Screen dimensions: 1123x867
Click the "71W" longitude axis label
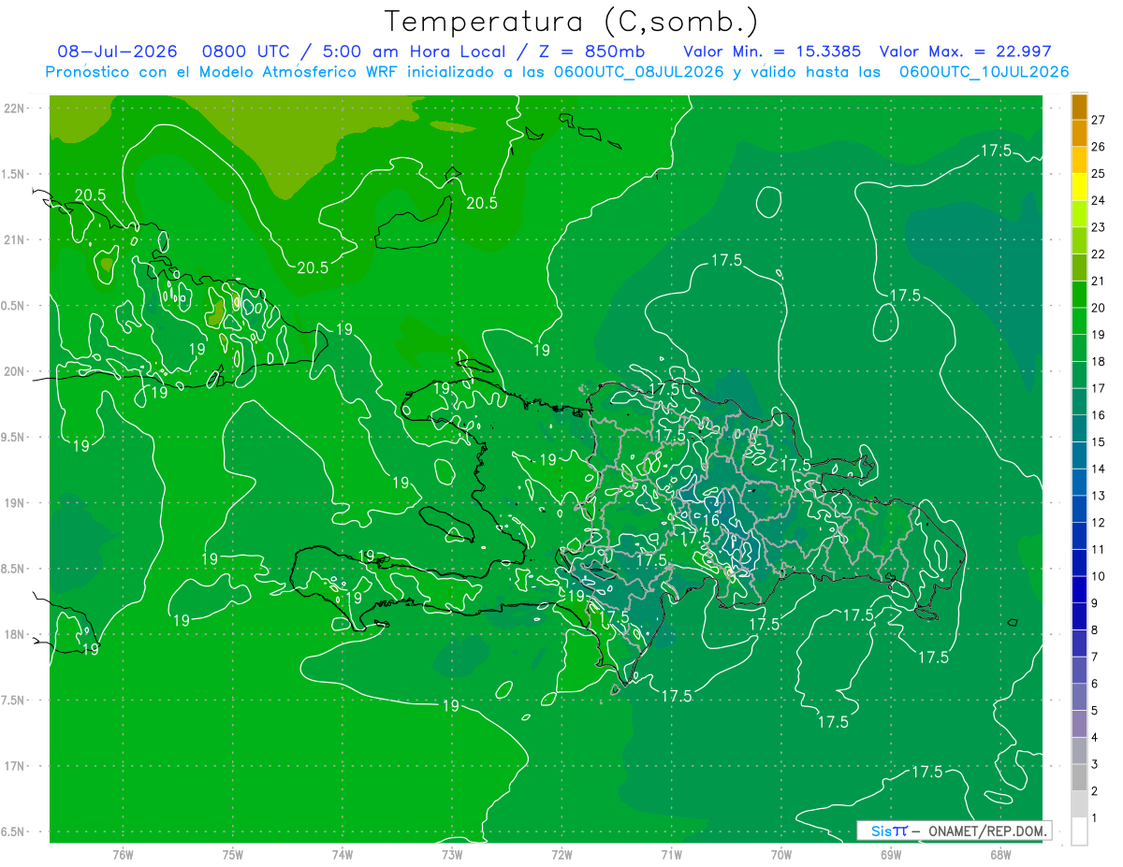tap(671, 854)
